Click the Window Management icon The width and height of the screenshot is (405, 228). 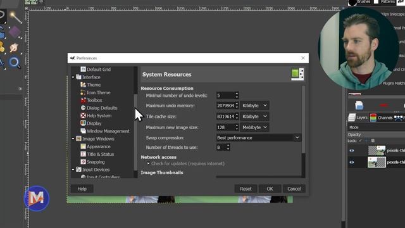click(x=83, y=131)
